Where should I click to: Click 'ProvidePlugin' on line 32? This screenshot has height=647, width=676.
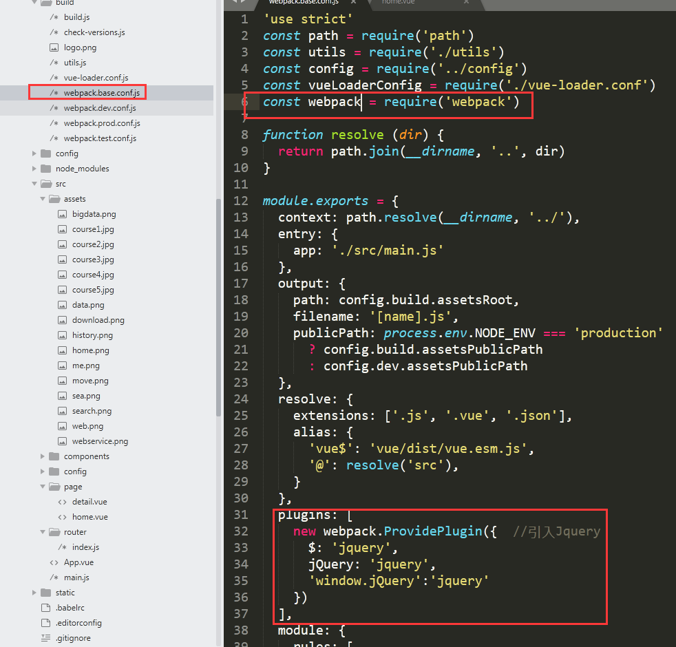(x=433, y=531)
